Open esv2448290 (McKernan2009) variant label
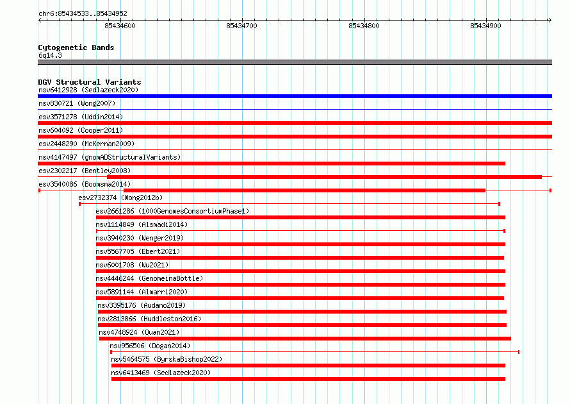The width and height of the screenshot is (570, 404). [x=86, y=144]
